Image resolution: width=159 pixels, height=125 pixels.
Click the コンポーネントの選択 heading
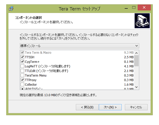[x=28, y=18]
